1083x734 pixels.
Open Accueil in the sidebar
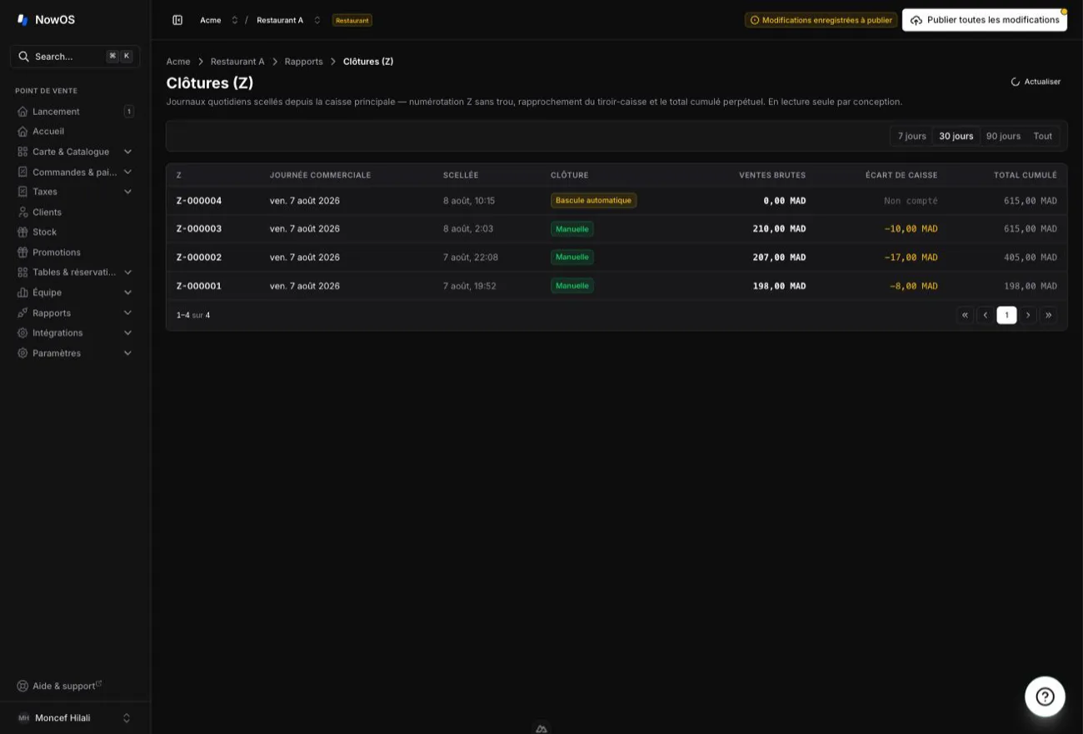pos(75,132)
